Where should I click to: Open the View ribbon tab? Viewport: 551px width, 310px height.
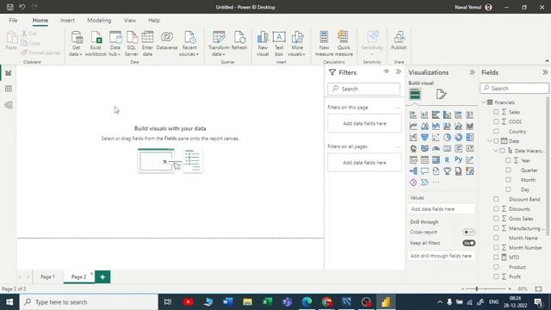tap(130, 21)
